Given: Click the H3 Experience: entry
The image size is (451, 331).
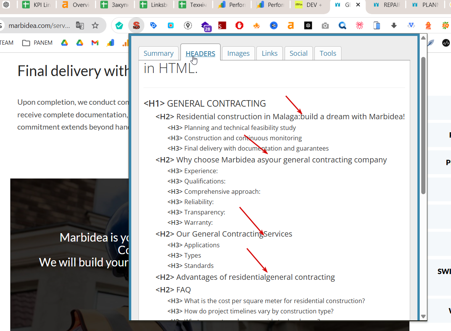Looking at the screenshot, I should [x=192, y=171].
